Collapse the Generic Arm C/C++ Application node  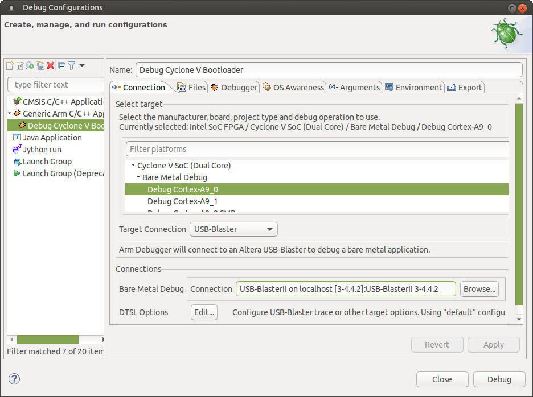10,114
